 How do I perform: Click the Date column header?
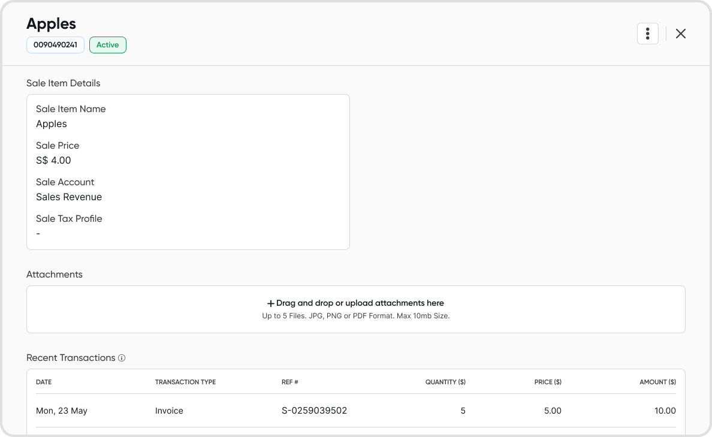(44, 382)
